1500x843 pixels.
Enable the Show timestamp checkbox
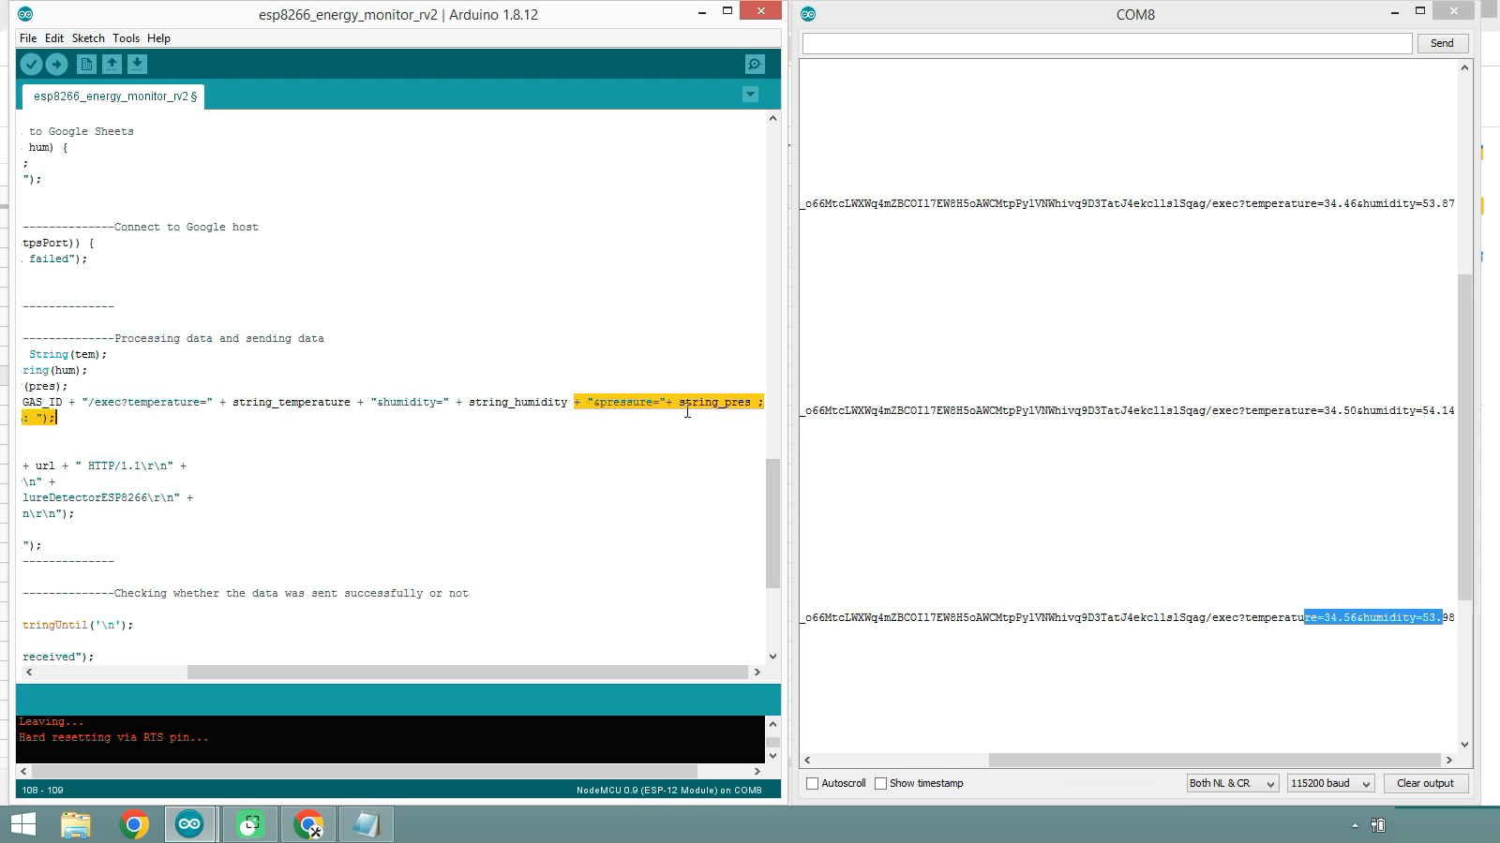click(880, 783)
